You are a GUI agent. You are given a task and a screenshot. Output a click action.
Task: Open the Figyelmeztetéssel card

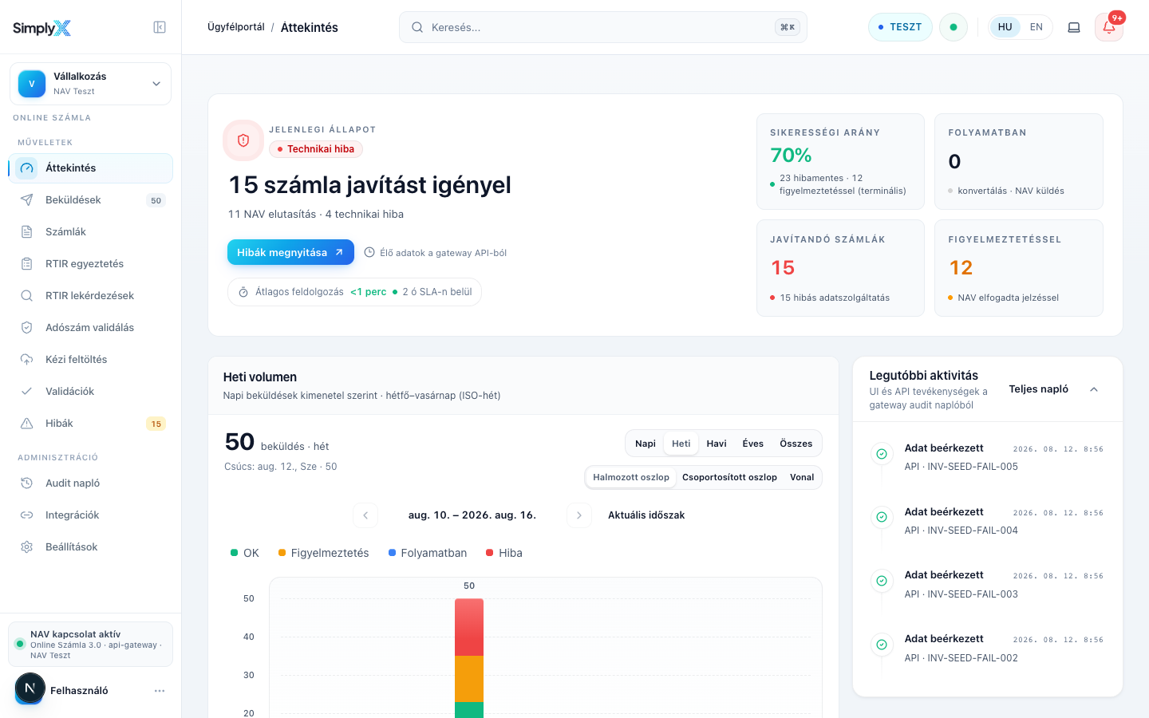1019,268
